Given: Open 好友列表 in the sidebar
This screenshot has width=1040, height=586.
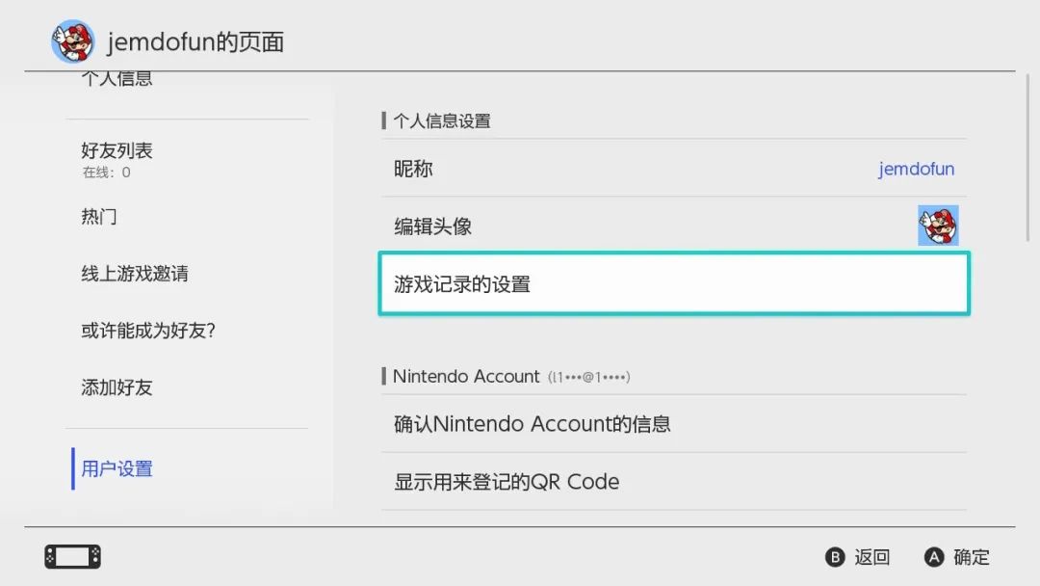Looking at the screenshot, I should (116, 151).
